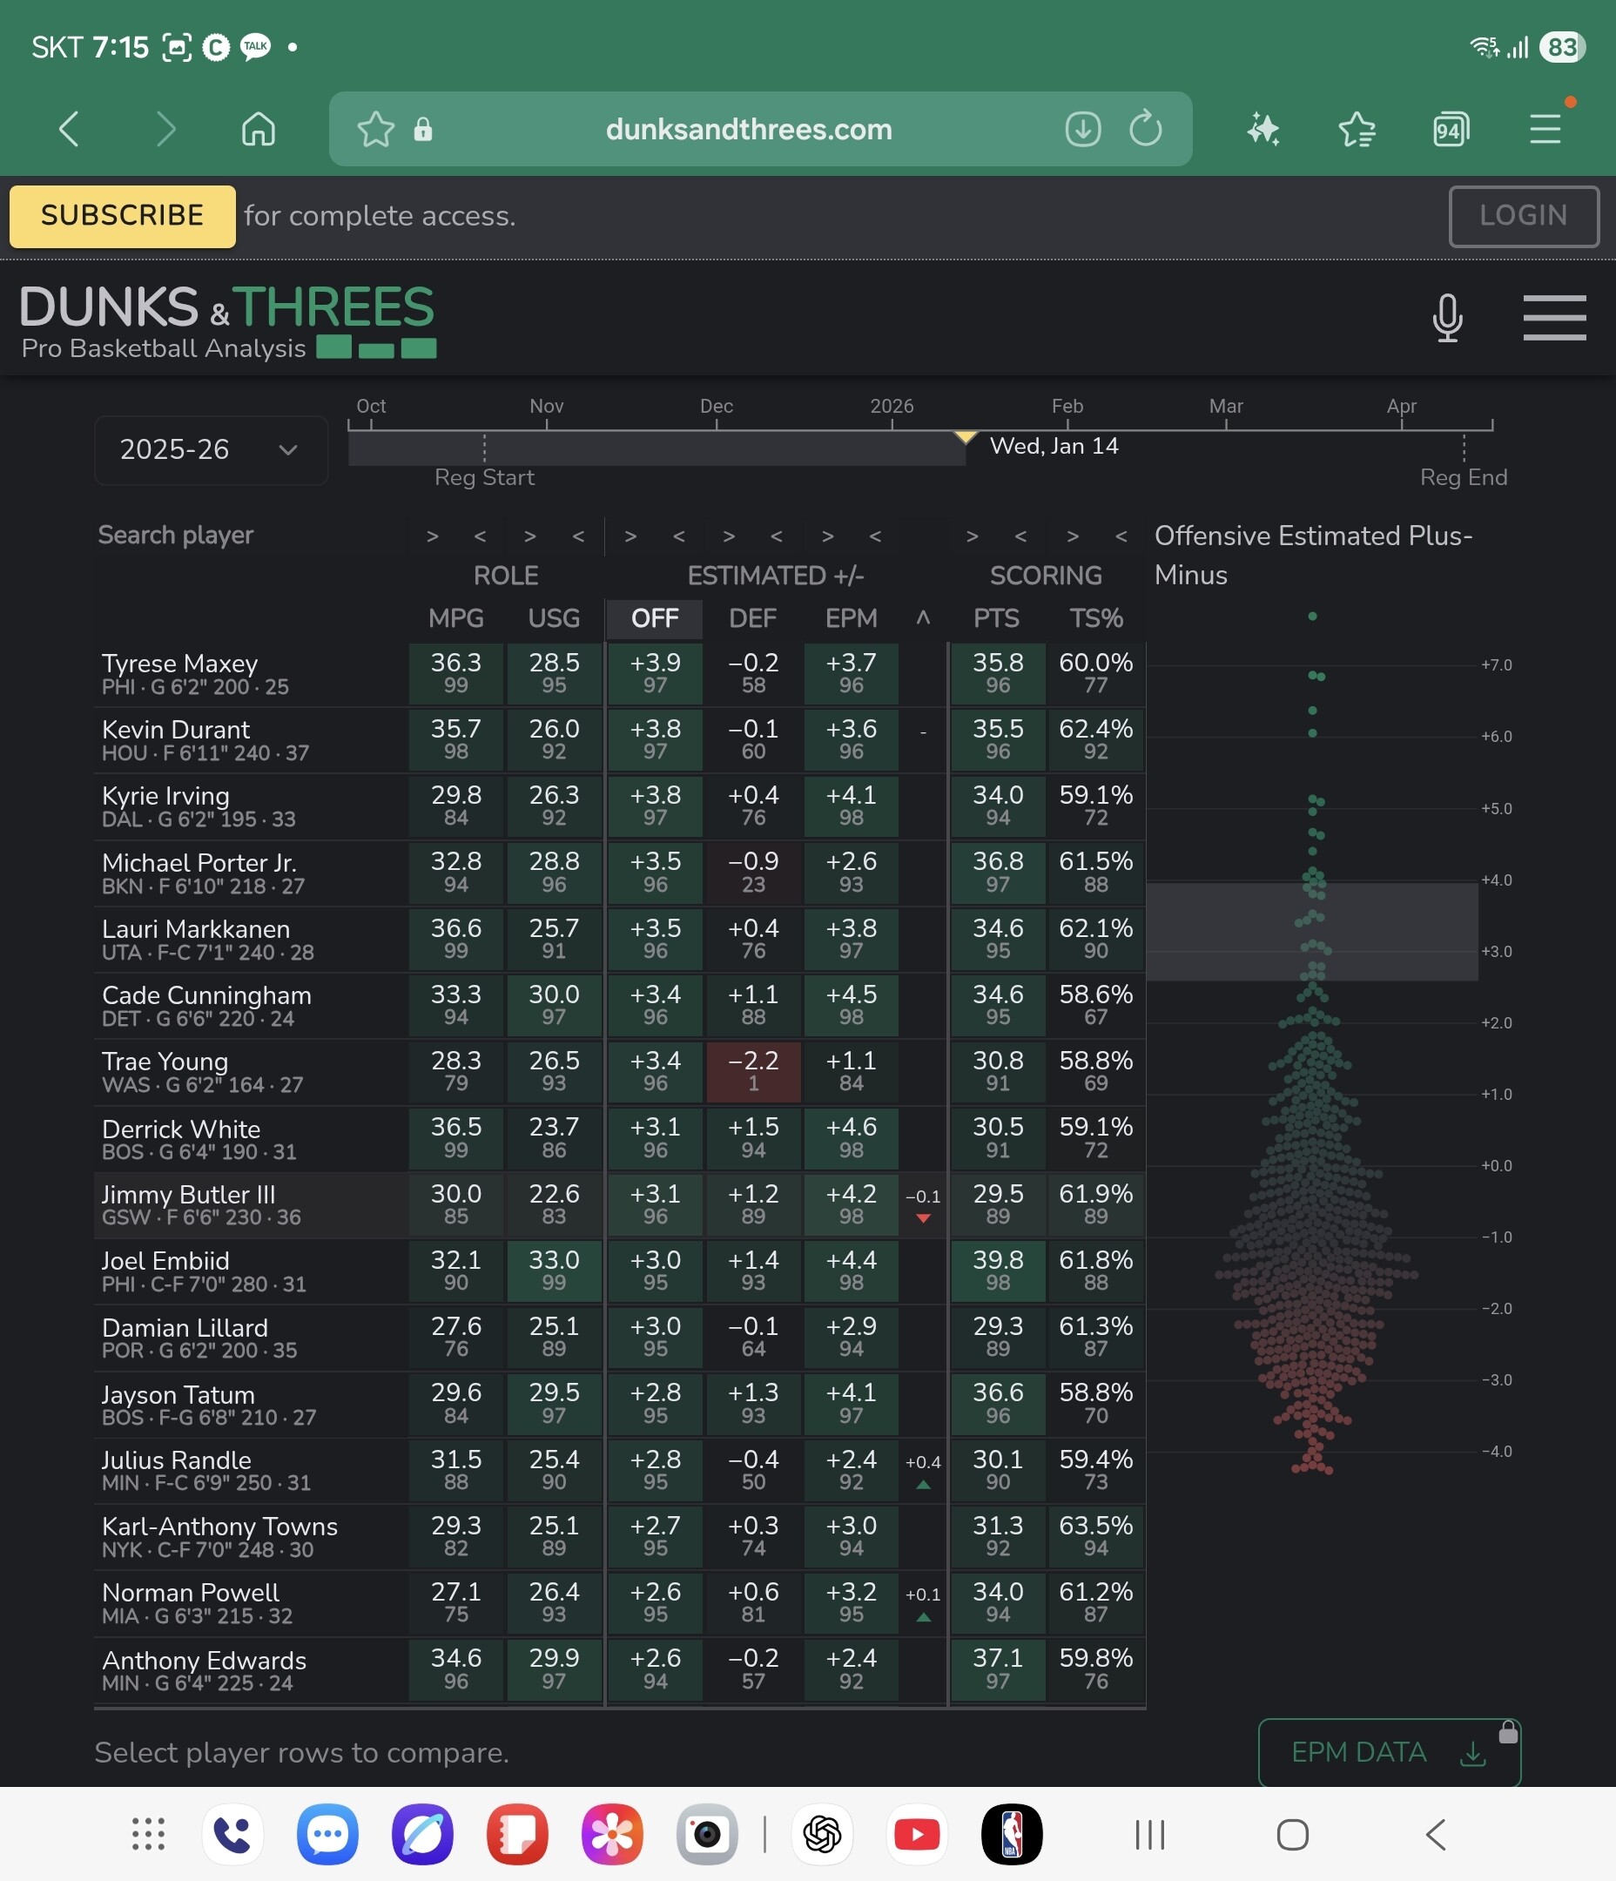
Task: Select the Karl-Anthony Towns row
Action: (x=620, y=1537)
